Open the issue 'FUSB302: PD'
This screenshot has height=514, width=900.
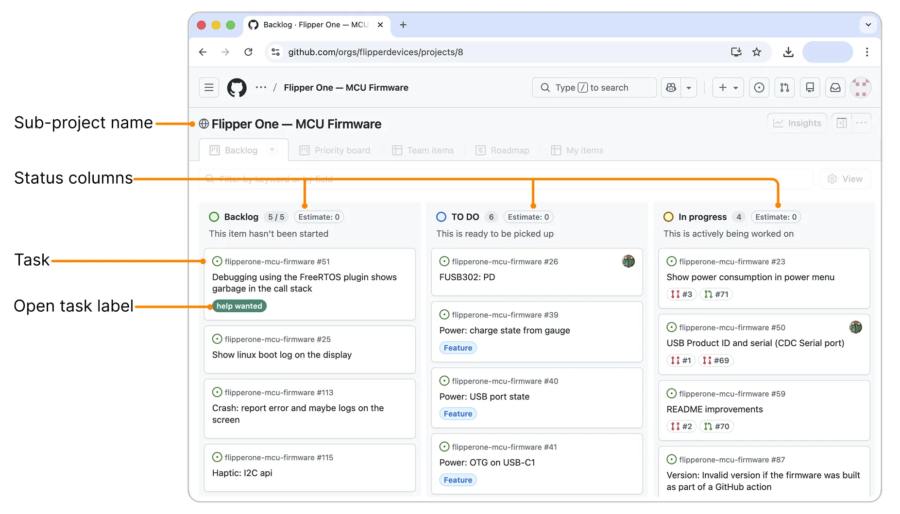(x=467, y=277)
